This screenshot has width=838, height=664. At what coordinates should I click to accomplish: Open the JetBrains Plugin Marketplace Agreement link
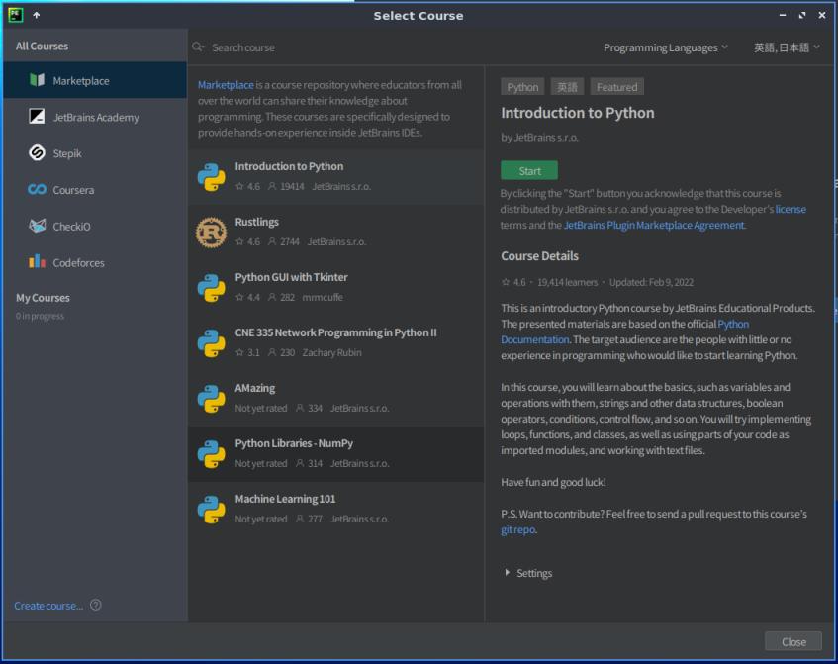coord(654,225)
